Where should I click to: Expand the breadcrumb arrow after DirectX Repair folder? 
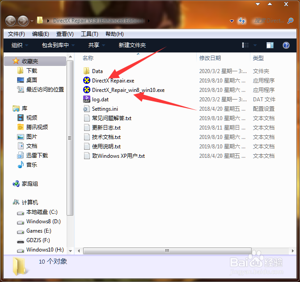[x=149, y=21]
